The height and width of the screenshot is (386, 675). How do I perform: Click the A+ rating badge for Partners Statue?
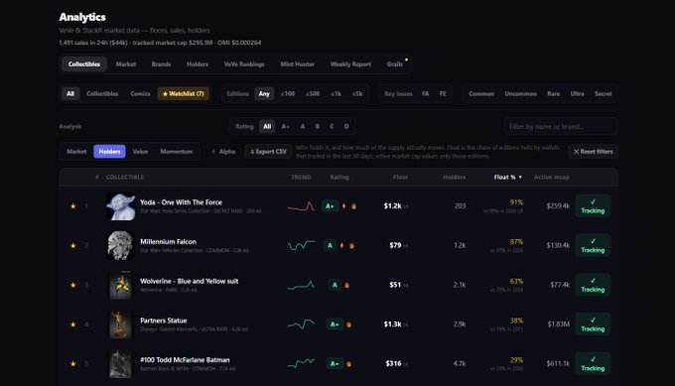(335, 324)
